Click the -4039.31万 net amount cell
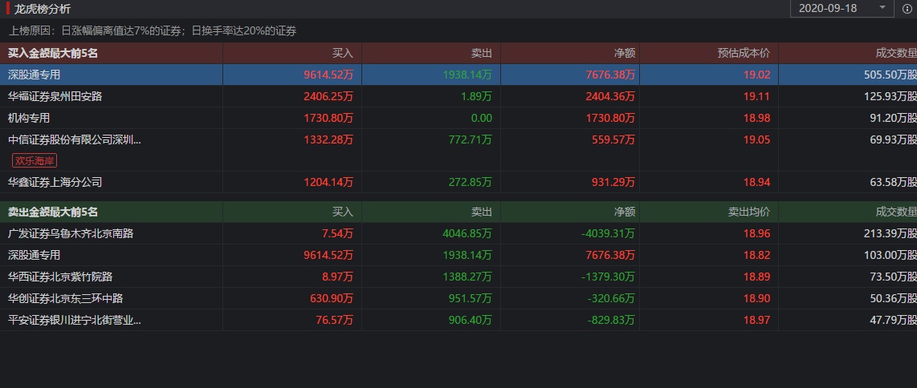The height and width of the screenshot is (388, 917). 608,233
